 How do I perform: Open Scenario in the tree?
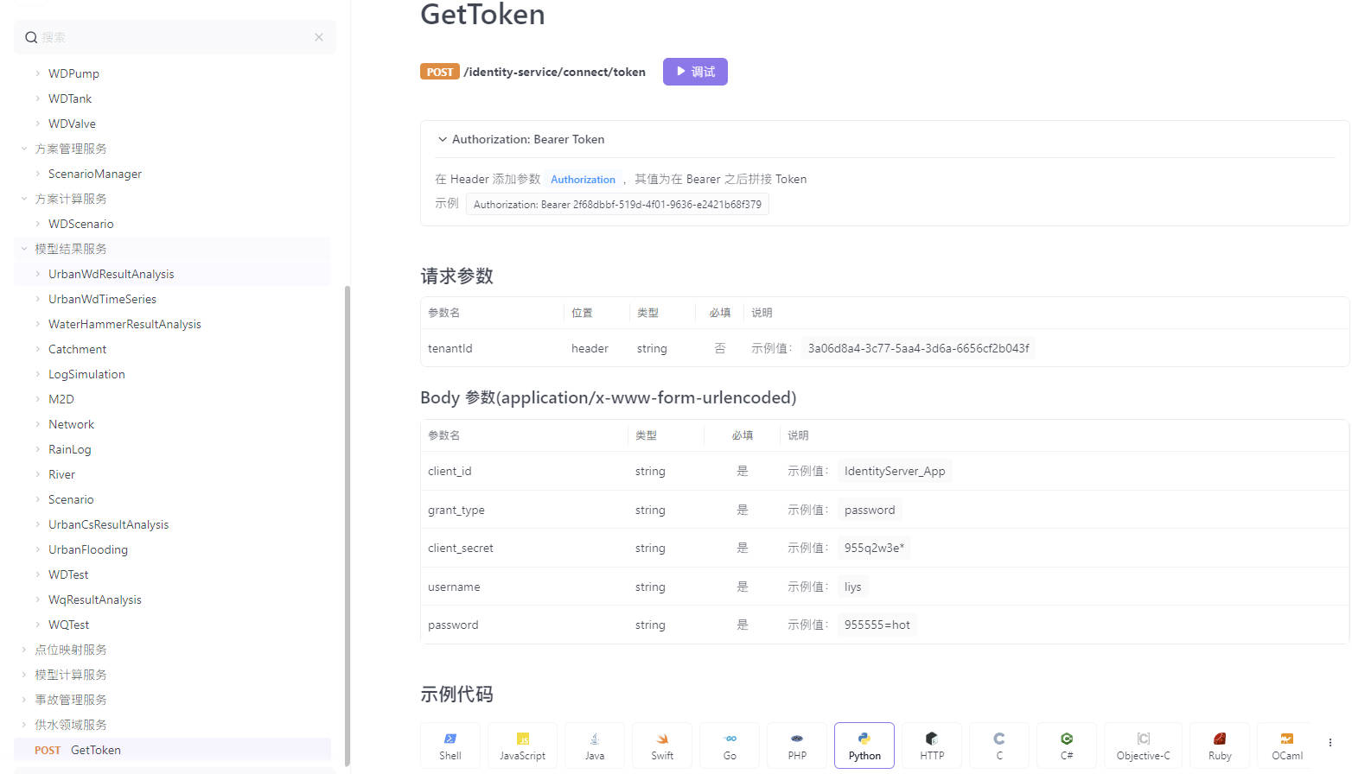(x=71, y=499)
